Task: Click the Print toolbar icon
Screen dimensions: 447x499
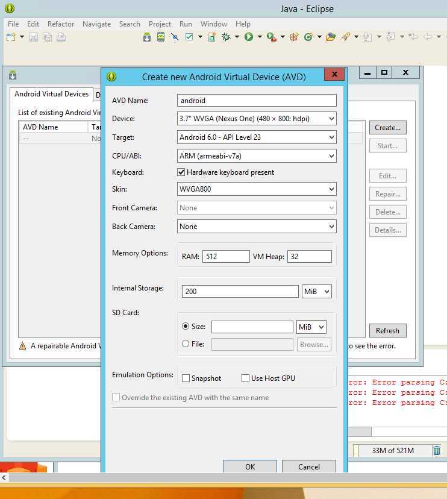Action: point(61,37)
